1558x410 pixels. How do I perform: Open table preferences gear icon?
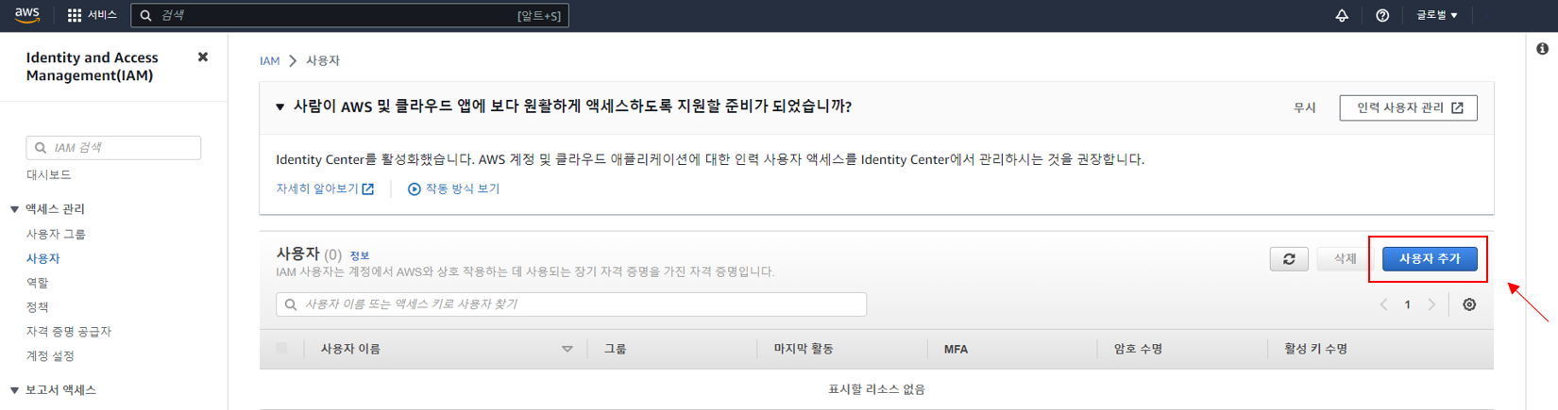tap(1469, 304)
